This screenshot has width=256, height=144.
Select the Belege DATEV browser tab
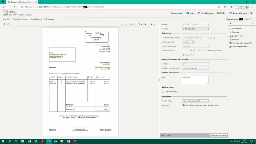(x=22, y=2)
